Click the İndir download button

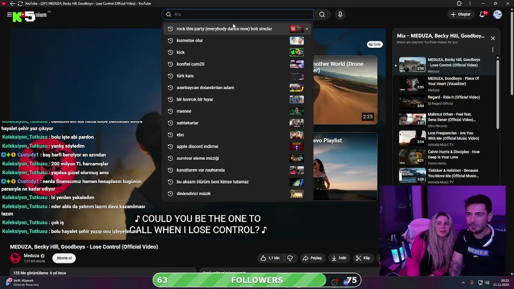click(x=339, y=258)
